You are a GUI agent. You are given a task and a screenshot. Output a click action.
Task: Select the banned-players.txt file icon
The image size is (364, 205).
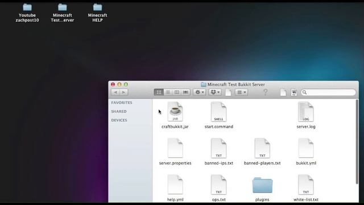[x=262, y=148]
